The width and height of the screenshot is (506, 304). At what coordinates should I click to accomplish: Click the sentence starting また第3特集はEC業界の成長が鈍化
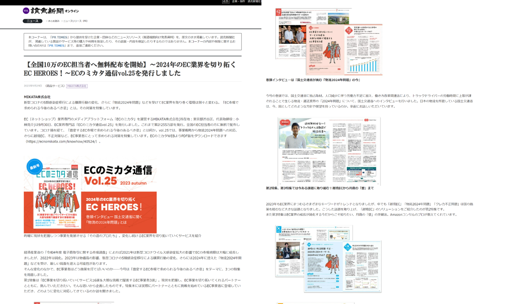click(x=362, y=215)
